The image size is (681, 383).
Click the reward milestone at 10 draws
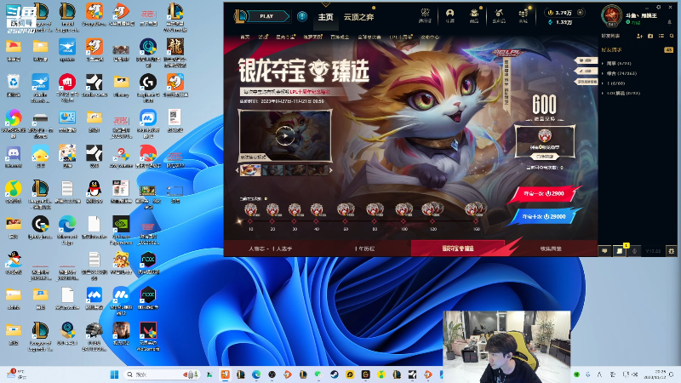tap(250, 210)
